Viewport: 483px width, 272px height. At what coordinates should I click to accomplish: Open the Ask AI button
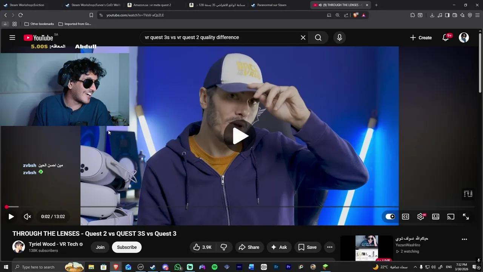tap(278, 247)
